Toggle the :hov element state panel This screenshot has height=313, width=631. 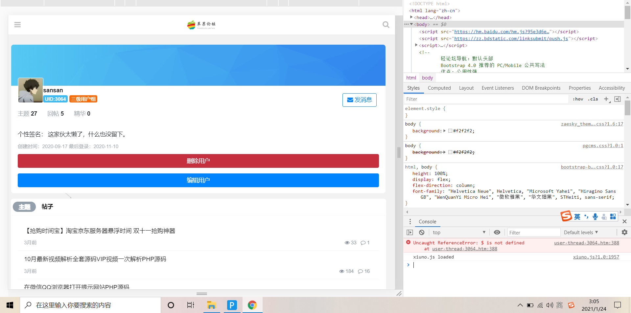578,99
